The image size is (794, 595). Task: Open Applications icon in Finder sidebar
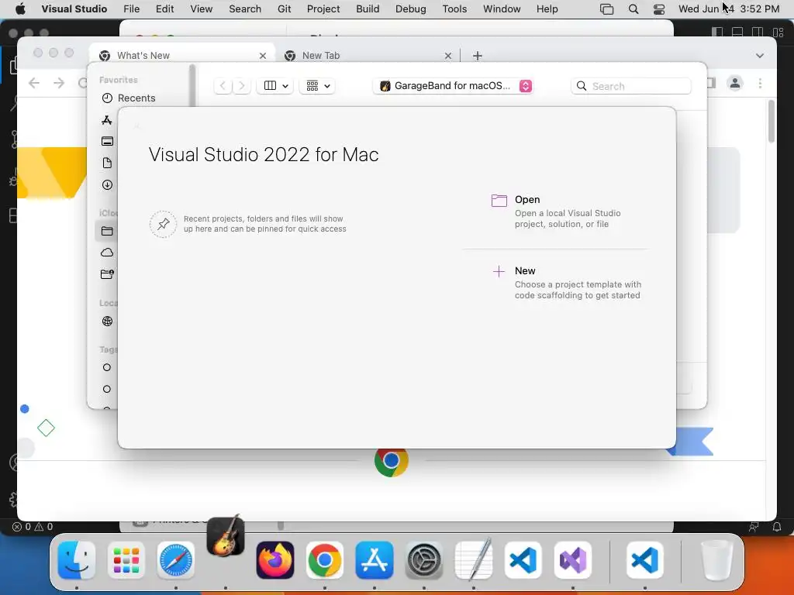point(107,120)
